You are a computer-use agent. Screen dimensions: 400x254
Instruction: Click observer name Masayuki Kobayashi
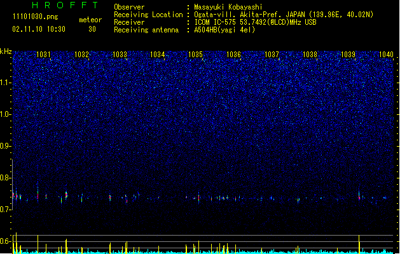(x=228, y=7)
